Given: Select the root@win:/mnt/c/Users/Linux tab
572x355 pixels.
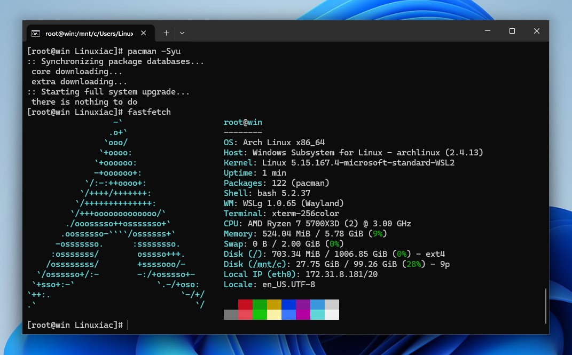Looking at the screenshot, I should point(90,33).
